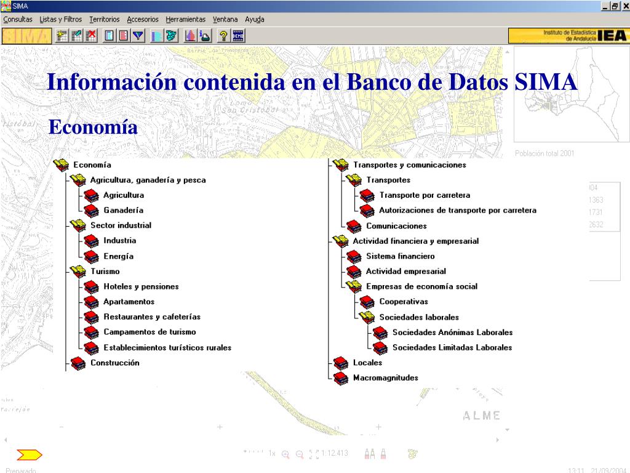The image size is (630, 473).
Task: Click the yellow question mark help icon
Action: tap(223, 36)
